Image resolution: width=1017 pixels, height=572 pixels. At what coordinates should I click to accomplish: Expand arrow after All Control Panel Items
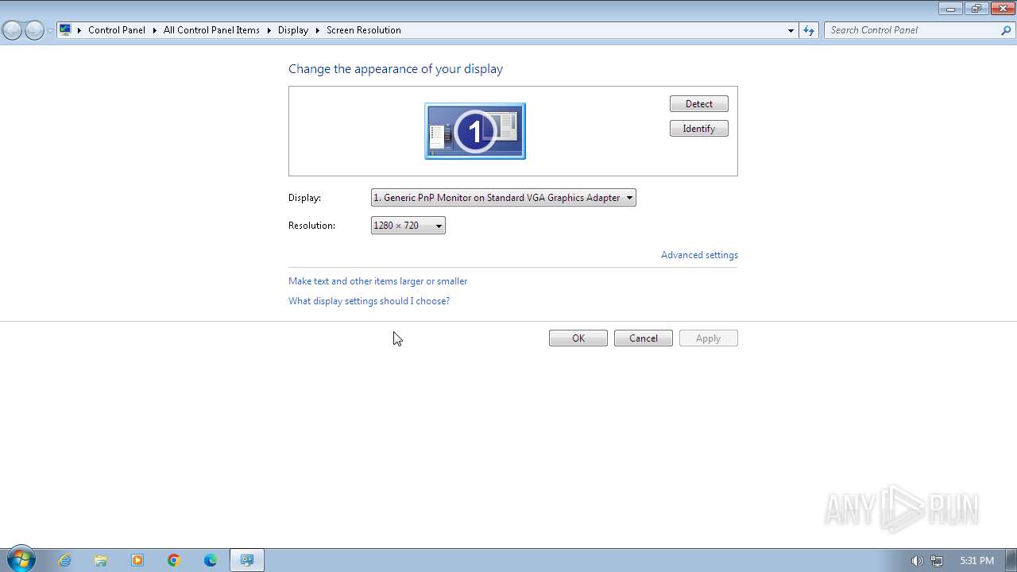(269, 30)
